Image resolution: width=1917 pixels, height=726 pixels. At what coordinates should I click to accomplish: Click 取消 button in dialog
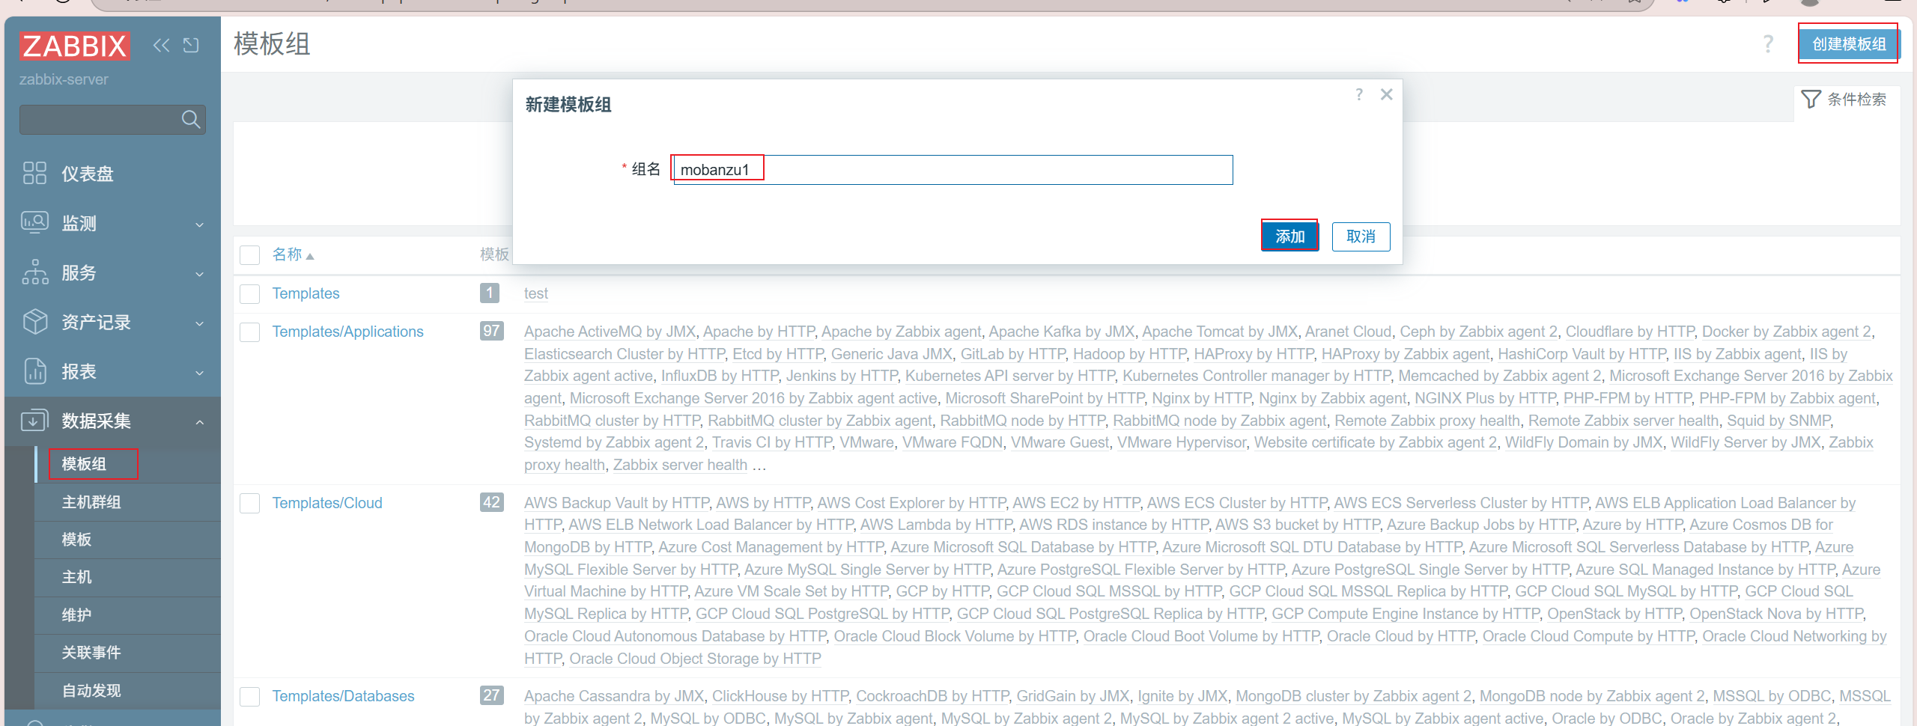tap(1361, 237)
